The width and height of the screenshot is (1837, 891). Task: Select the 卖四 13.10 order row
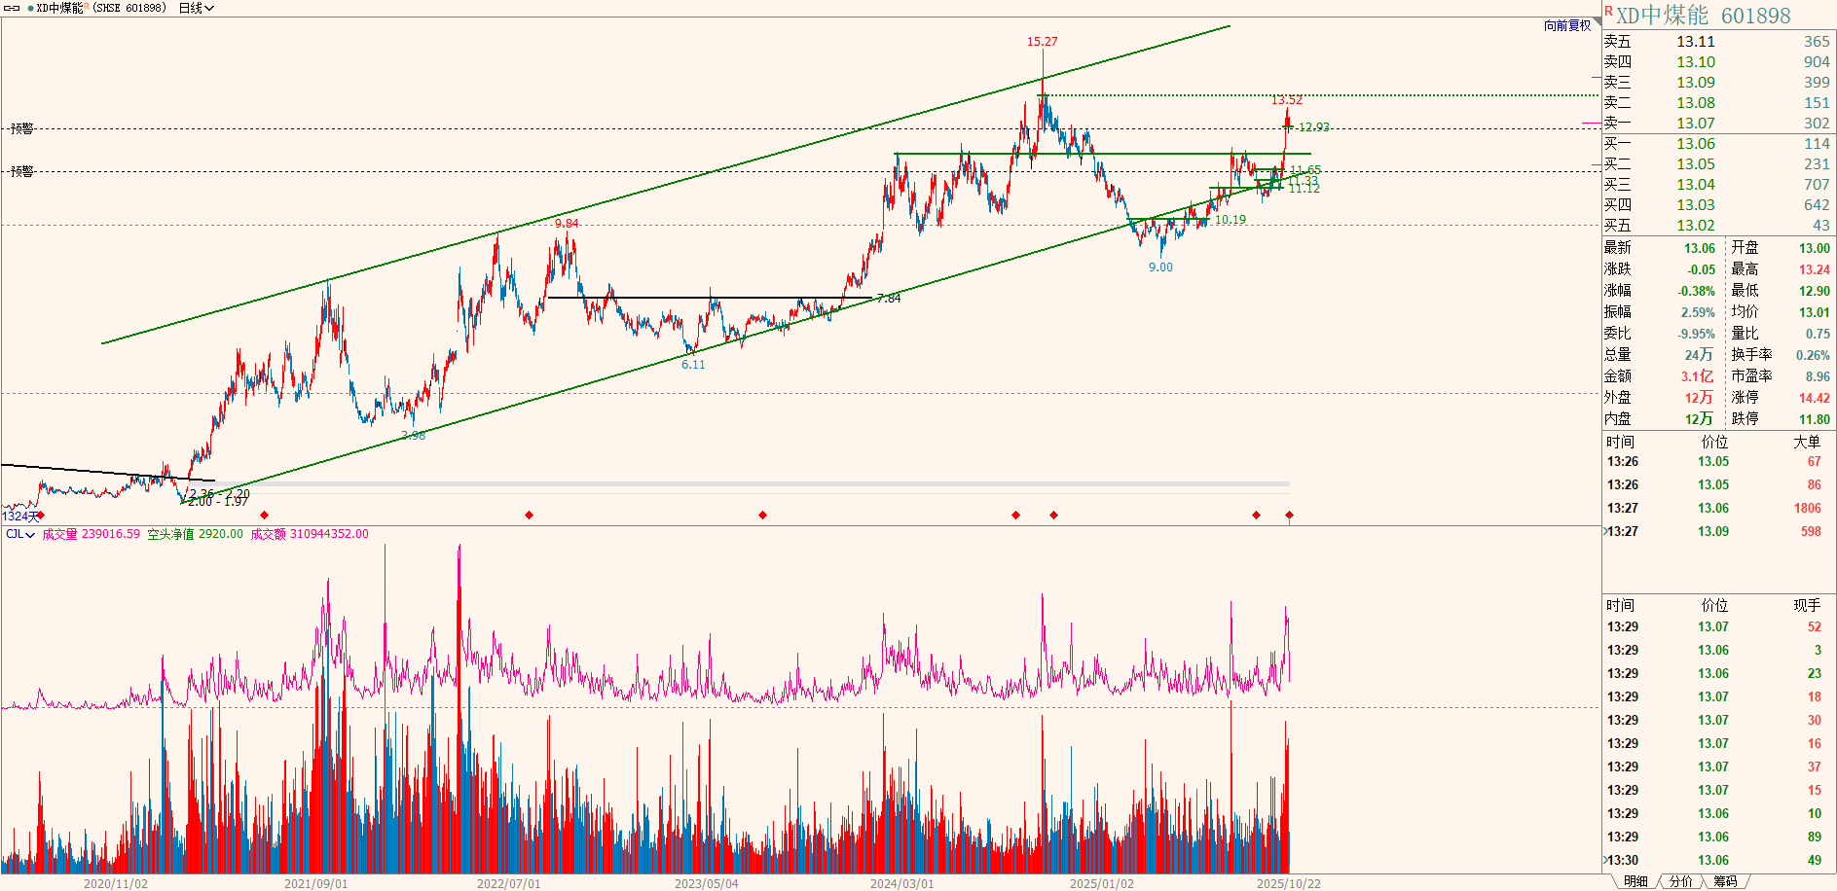pos(1718,61)
